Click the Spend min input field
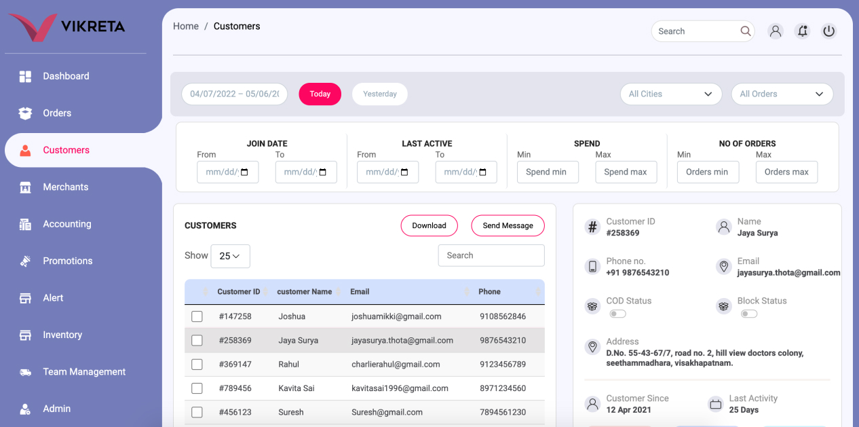The image size is (859, 427). [547, 172]
